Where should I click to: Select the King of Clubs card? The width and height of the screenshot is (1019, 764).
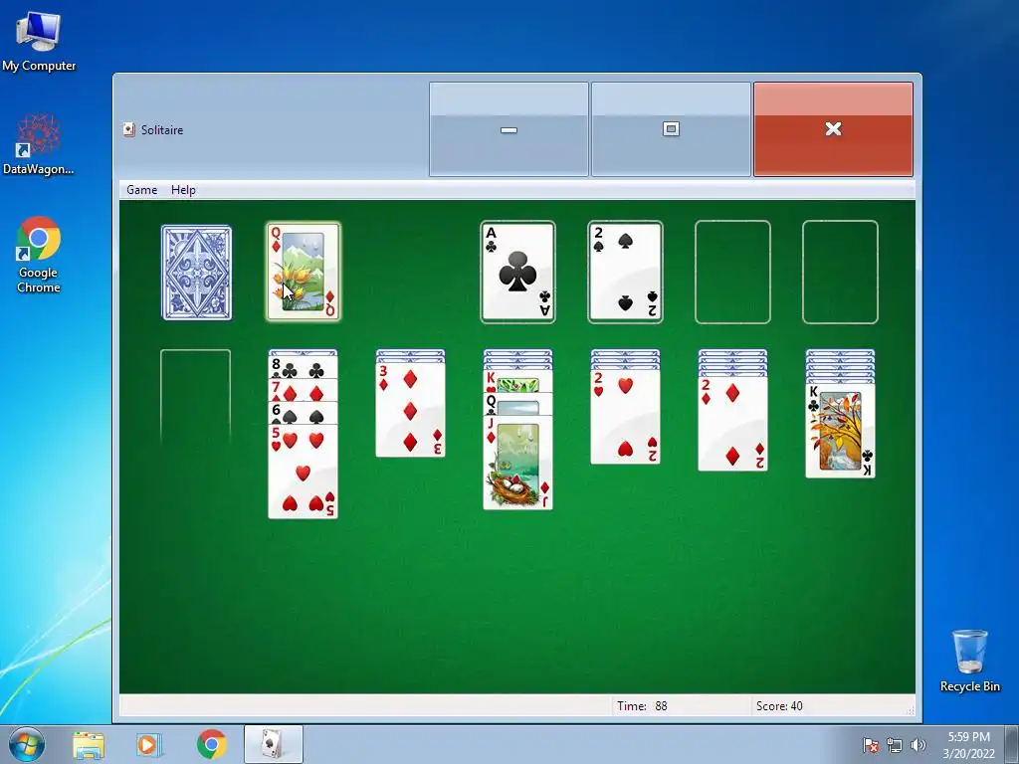840,431
